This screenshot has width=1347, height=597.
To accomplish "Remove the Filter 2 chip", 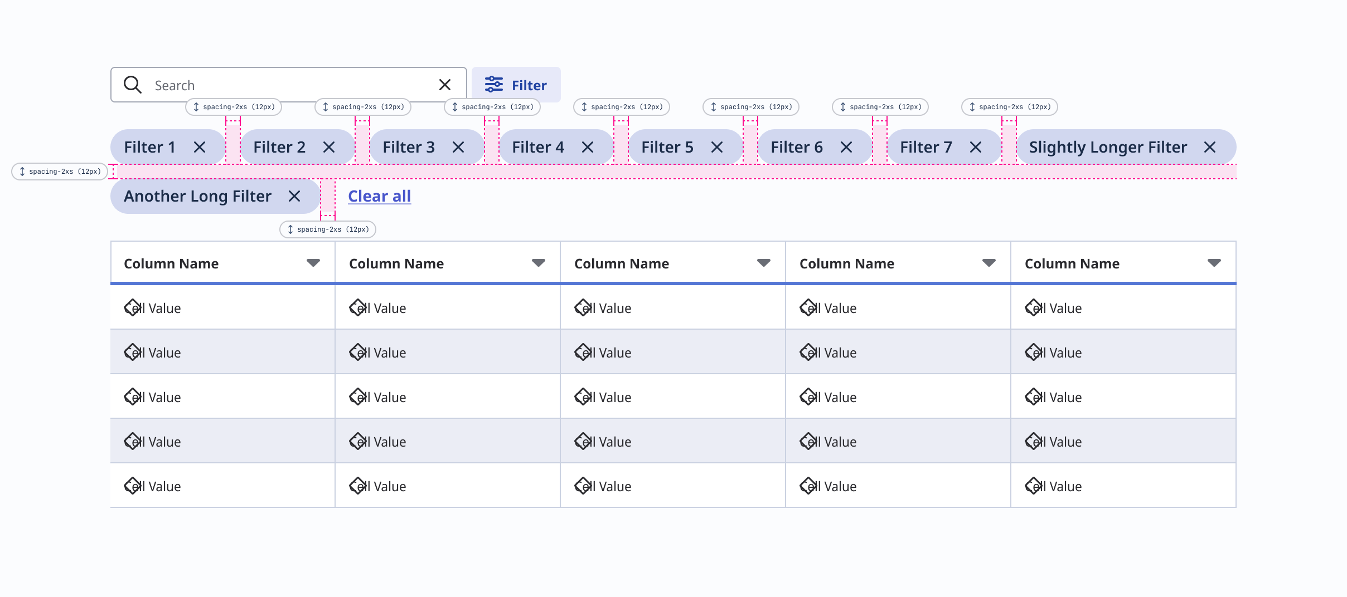I will pyautogui.click(x=329, y=147).
